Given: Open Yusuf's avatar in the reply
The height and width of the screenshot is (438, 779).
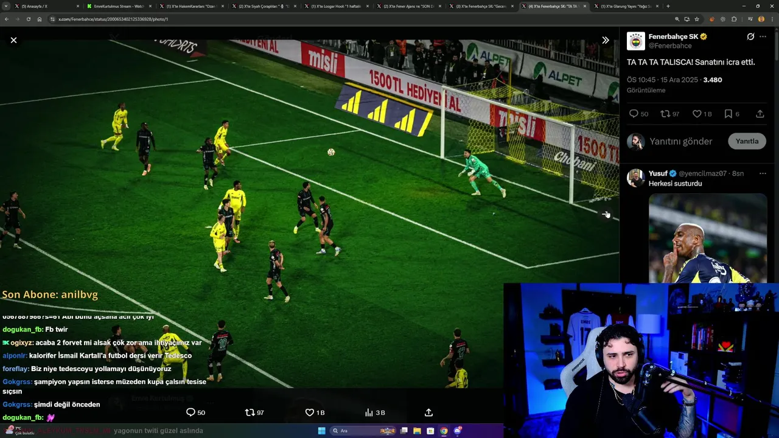Looking at the screenshot, I should point(636,178).
